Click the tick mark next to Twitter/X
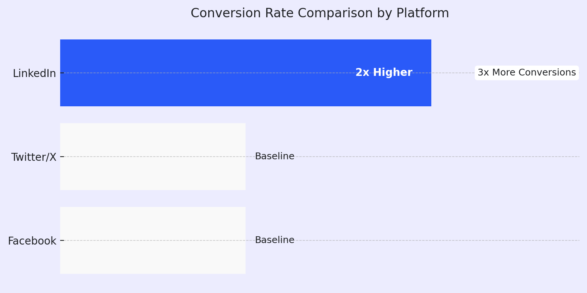587x293 pixels. (62, 157)
